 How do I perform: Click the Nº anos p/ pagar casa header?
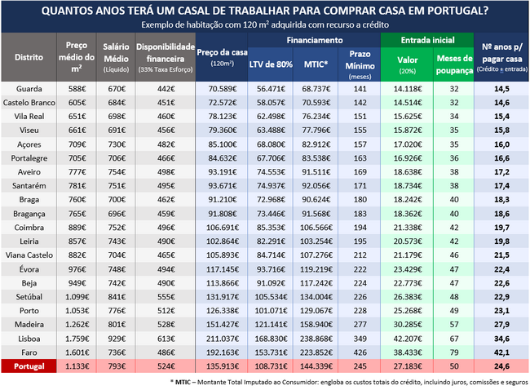502,58
